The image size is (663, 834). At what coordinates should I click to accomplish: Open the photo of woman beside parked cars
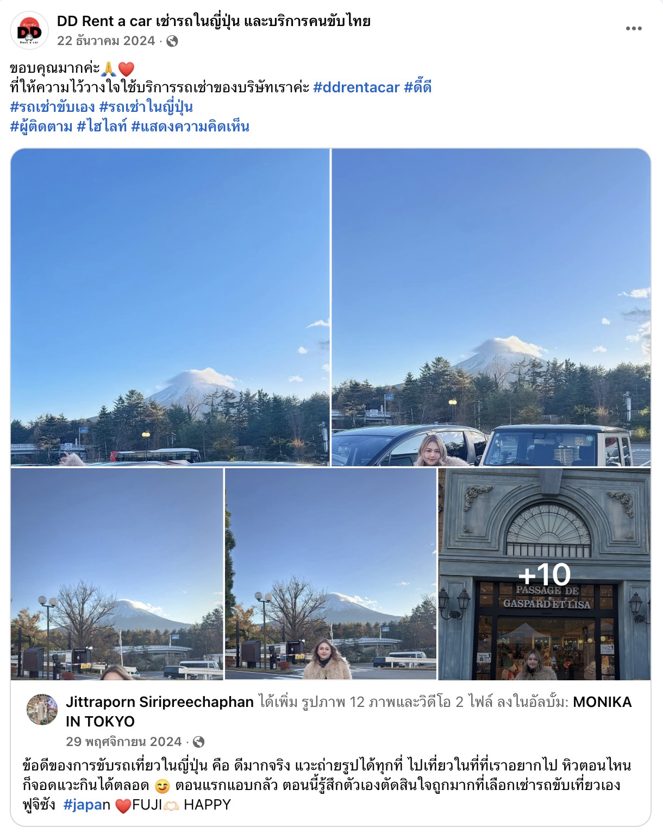tap(491, 307)
